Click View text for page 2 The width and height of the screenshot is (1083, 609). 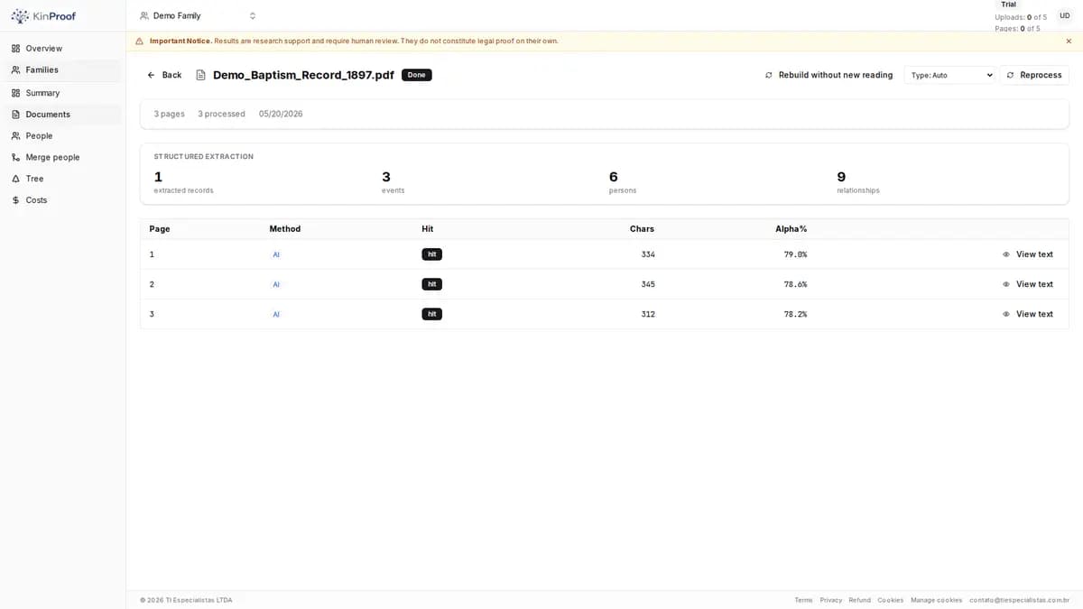1028,284
